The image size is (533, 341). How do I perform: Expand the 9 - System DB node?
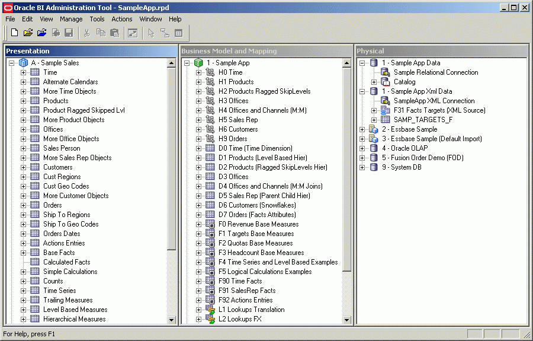(362, 167)
